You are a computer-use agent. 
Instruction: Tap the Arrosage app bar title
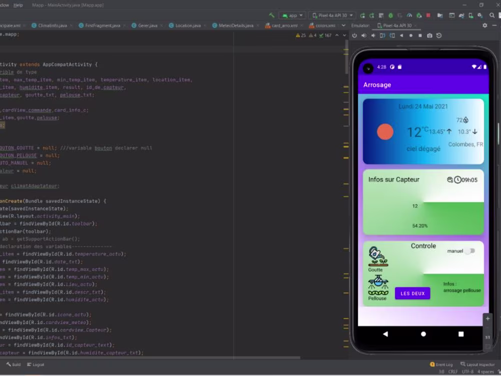[377, 85]
